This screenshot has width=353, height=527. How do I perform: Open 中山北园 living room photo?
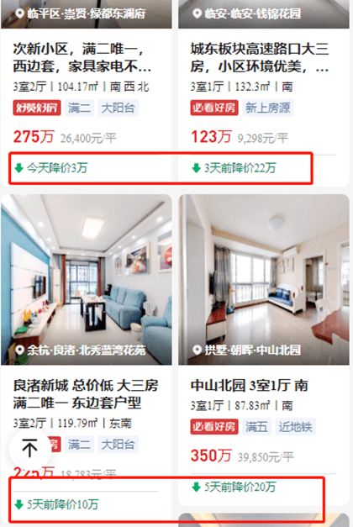(x=264, y=280)
